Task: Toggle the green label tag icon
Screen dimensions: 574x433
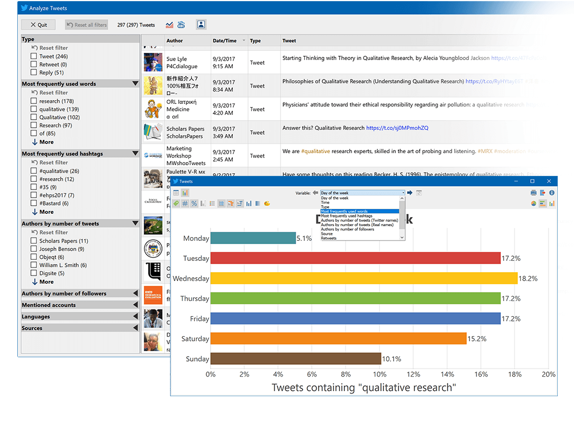Action: coord(176,204)
